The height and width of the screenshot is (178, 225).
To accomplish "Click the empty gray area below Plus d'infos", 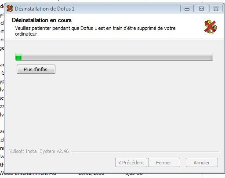I will point(114,110).
